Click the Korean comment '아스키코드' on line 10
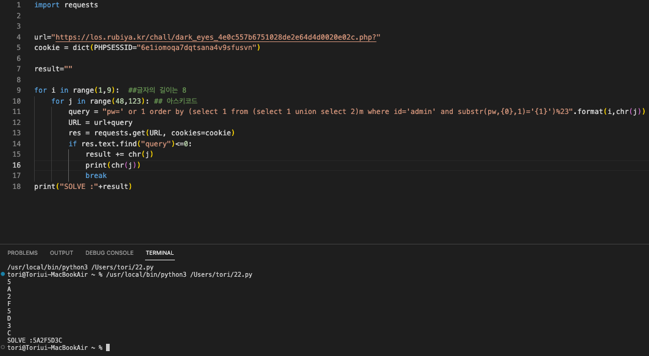 pos(176,101)
